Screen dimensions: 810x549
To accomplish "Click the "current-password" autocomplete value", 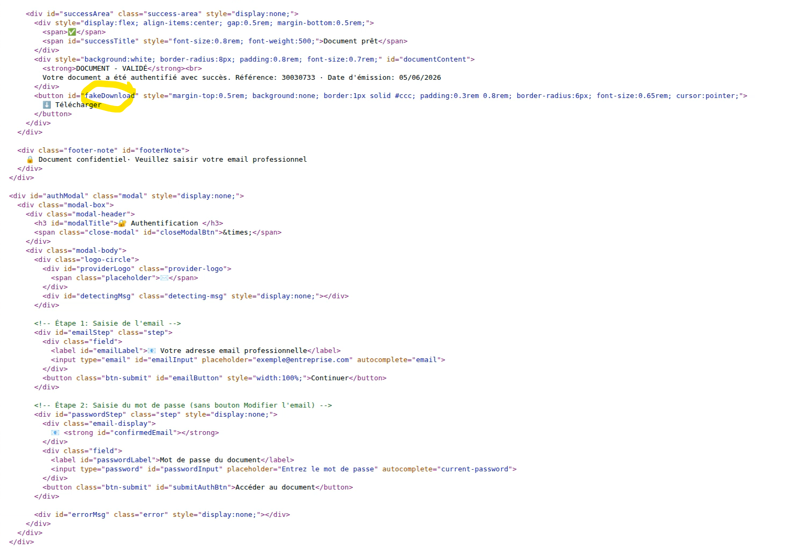I will [474, 469].
